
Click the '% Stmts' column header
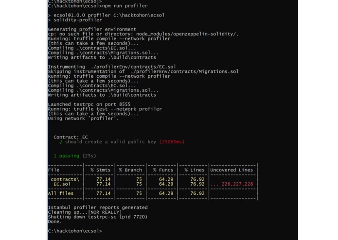(x=101, y=170)
